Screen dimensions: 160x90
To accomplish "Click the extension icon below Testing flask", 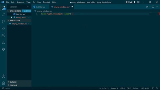I will coord(3,49).
